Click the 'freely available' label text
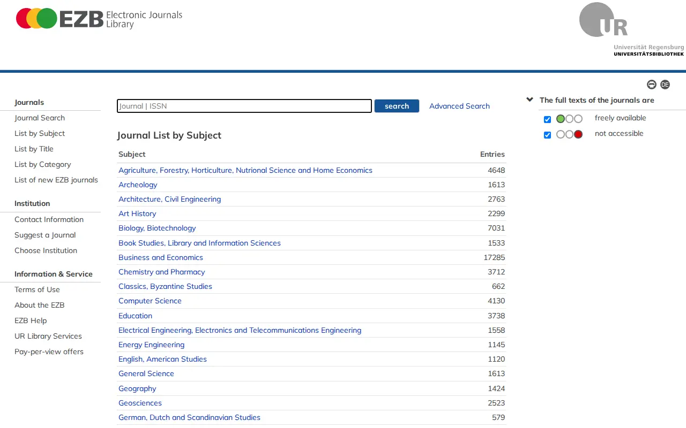The width and height of the screenshot is (686, 428). [x=620, y=118]
